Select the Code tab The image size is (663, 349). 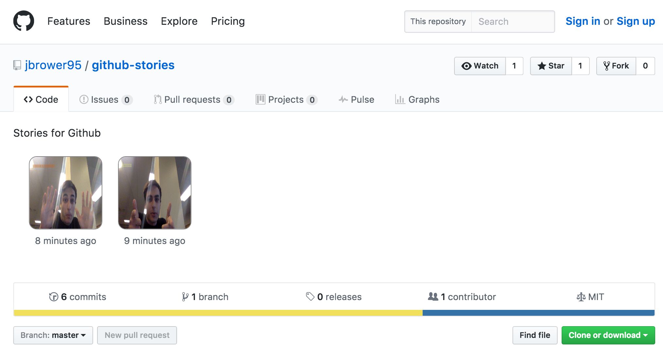pyautogui.click(x=41, y=99)
